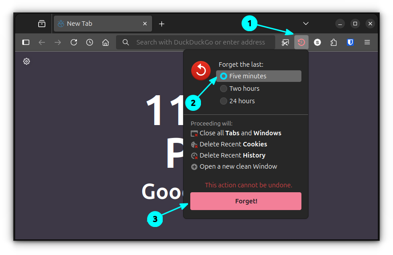Click the Forget toolbar icon
This screenshot has width=393, height=255.
(x=301, y=42)
